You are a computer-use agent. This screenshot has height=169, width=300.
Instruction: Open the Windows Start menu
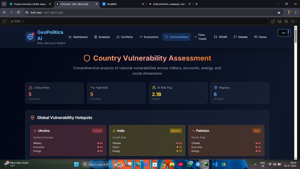(x=77, y=165)
